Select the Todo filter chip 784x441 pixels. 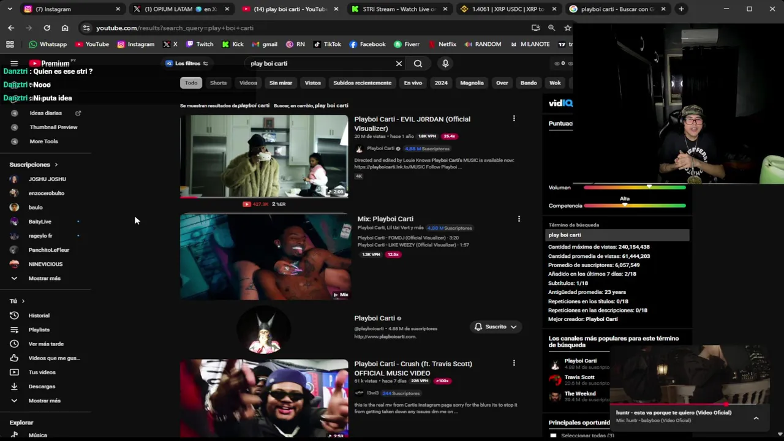191,83
